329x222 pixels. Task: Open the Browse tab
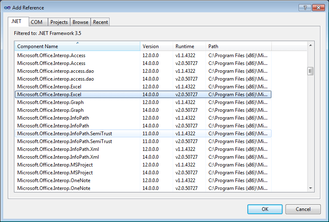pyautogui.click(x=80, y=22)
